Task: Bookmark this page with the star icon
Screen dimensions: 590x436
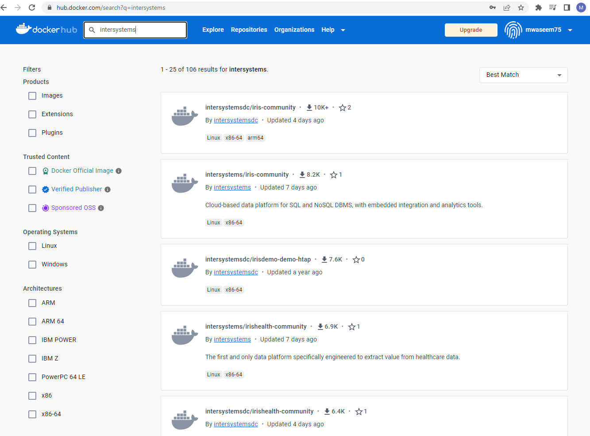Action: (521, 8)
